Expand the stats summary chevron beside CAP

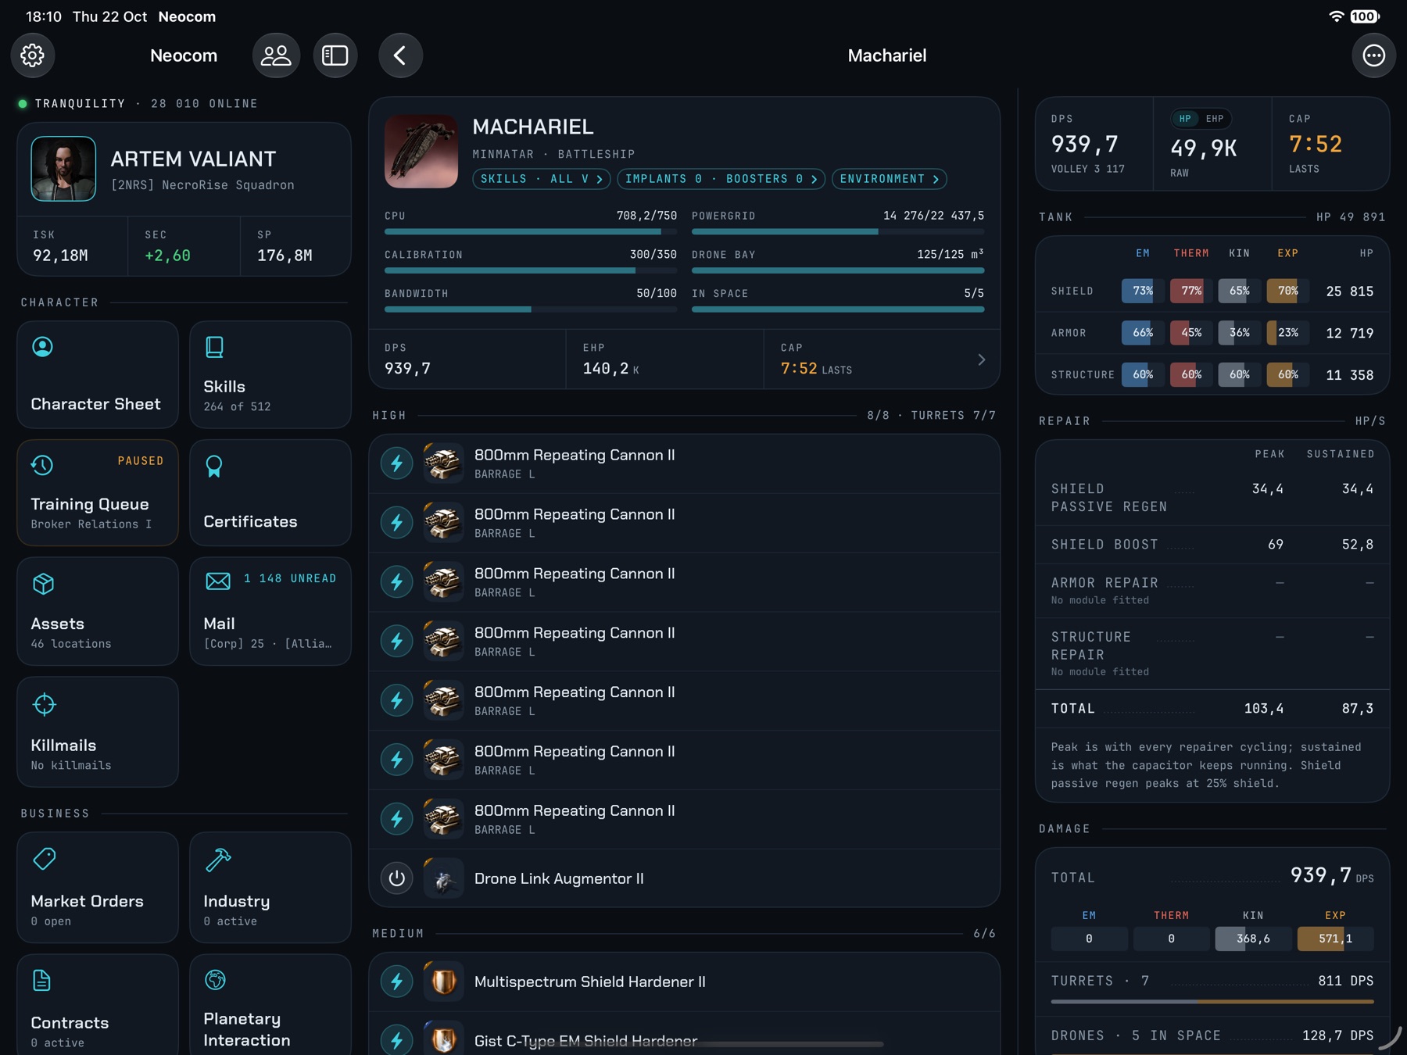click(x=982, y=359)
